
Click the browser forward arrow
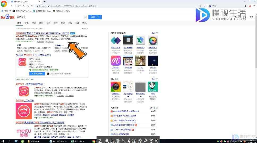16,6
